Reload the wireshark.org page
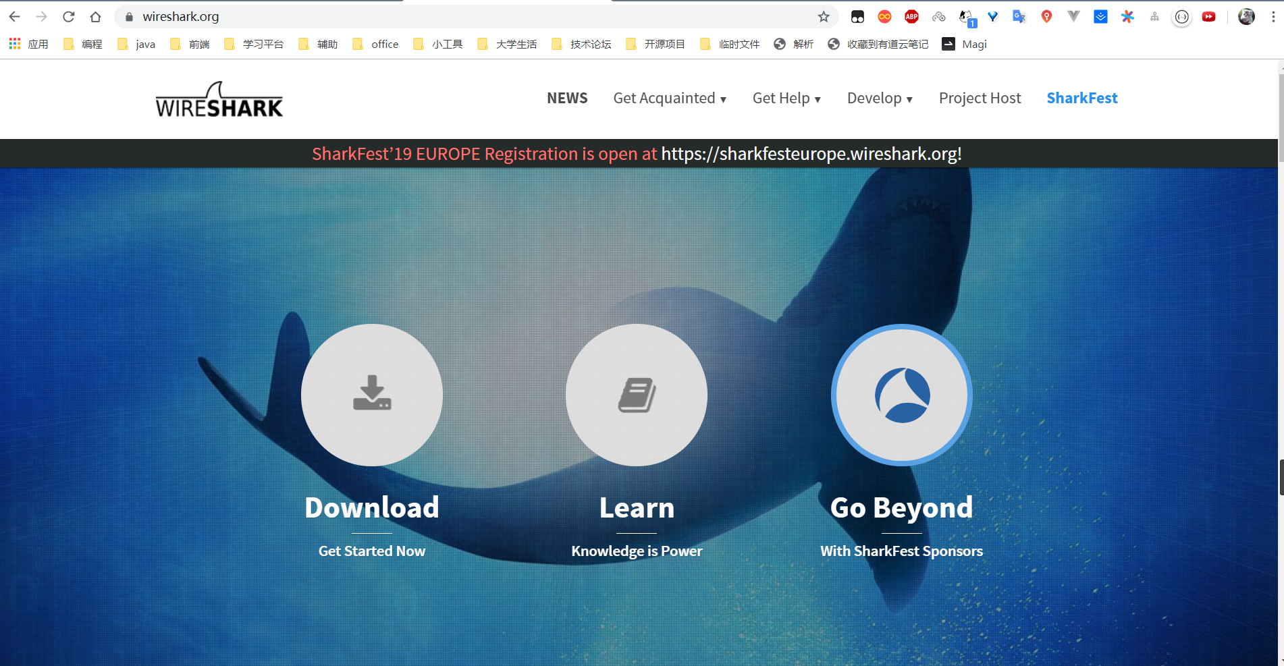This screenshot has height=666, width=1284. pos(69,17)
